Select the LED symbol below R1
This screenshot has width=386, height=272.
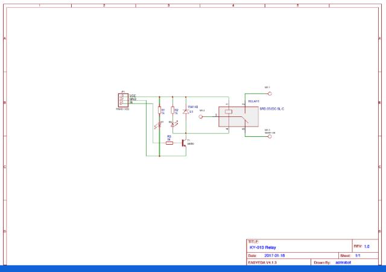160,125
